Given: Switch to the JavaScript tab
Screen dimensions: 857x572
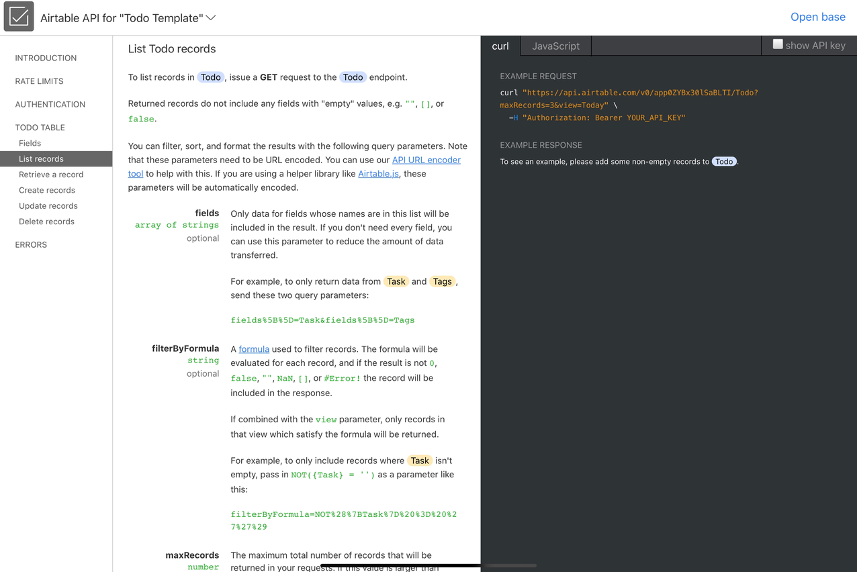Looking at the screenshot, I should [555, 46].
